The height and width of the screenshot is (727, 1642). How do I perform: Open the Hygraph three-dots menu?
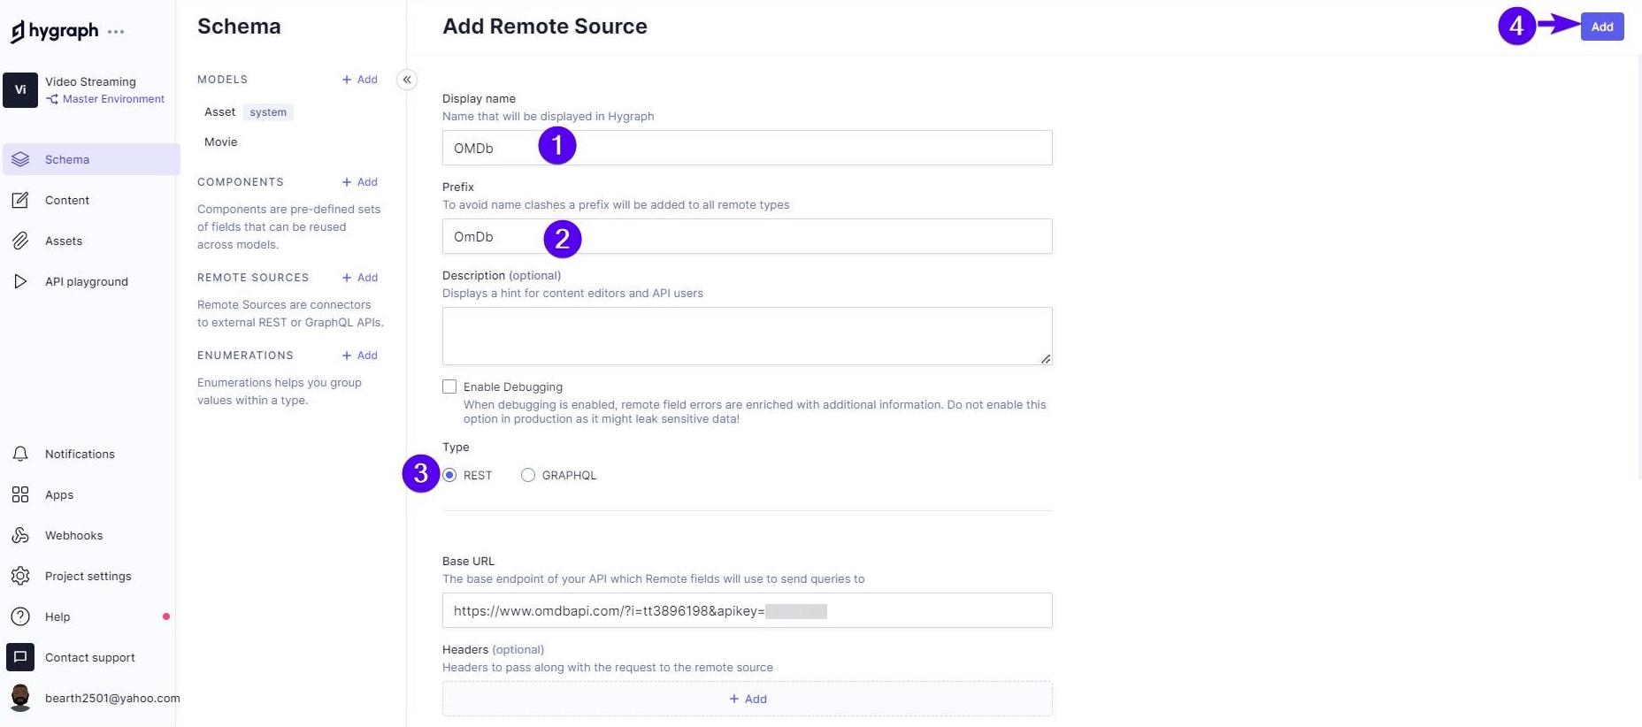[116, 32]
